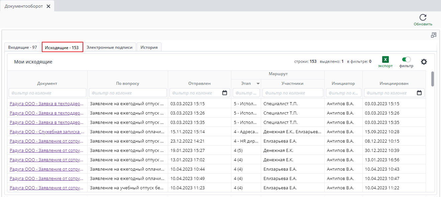The height and width of the screenshot is (197, 441).
Task: Select initiated date 08.12.2022 10:15
Action: click(394, 141)
